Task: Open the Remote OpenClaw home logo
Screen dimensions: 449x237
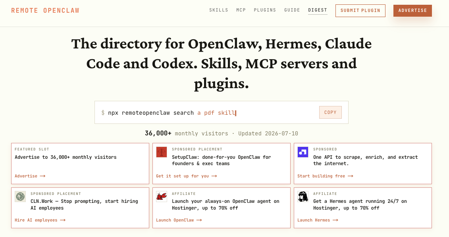Action: click(45, 11)
